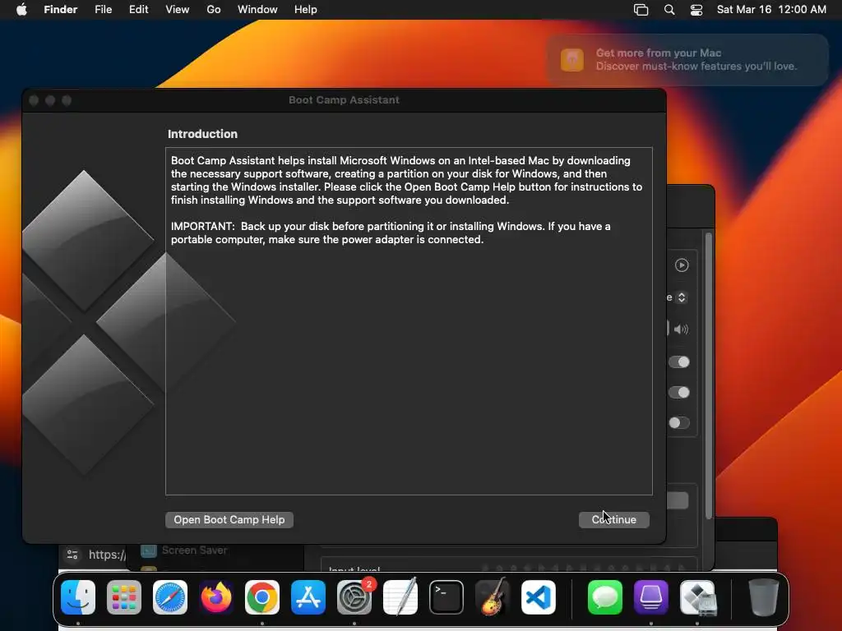Image resolution: width=842 pixels, height=631 pixels.
Task: Open Launchpad from the Dock
Action: 124,597
